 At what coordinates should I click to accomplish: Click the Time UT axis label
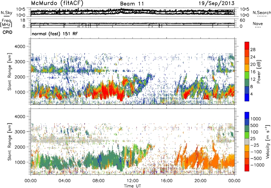tap(132, 186)
